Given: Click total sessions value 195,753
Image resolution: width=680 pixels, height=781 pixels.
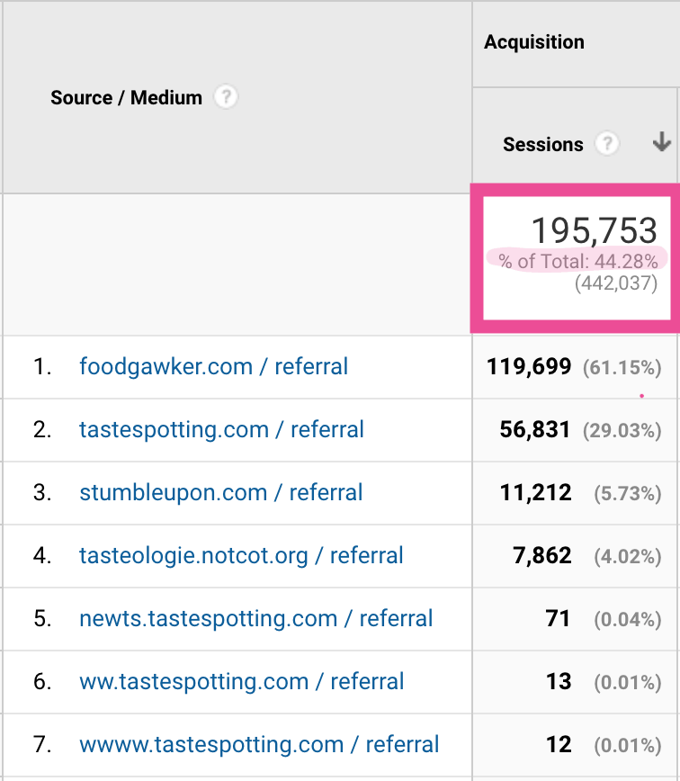Looking at the screenshot, I should (x=594, y=231).
